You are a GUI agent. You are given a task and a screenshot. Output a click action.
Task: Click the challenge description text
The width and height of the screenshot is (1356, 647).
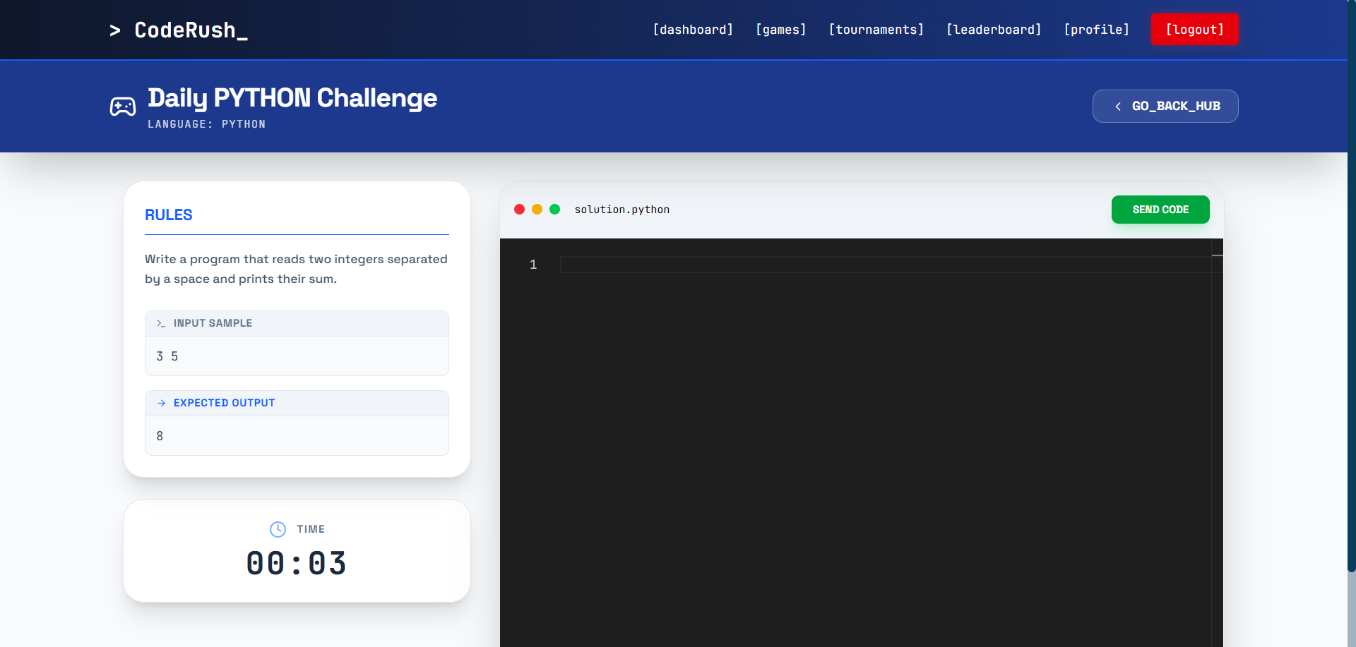297,269
